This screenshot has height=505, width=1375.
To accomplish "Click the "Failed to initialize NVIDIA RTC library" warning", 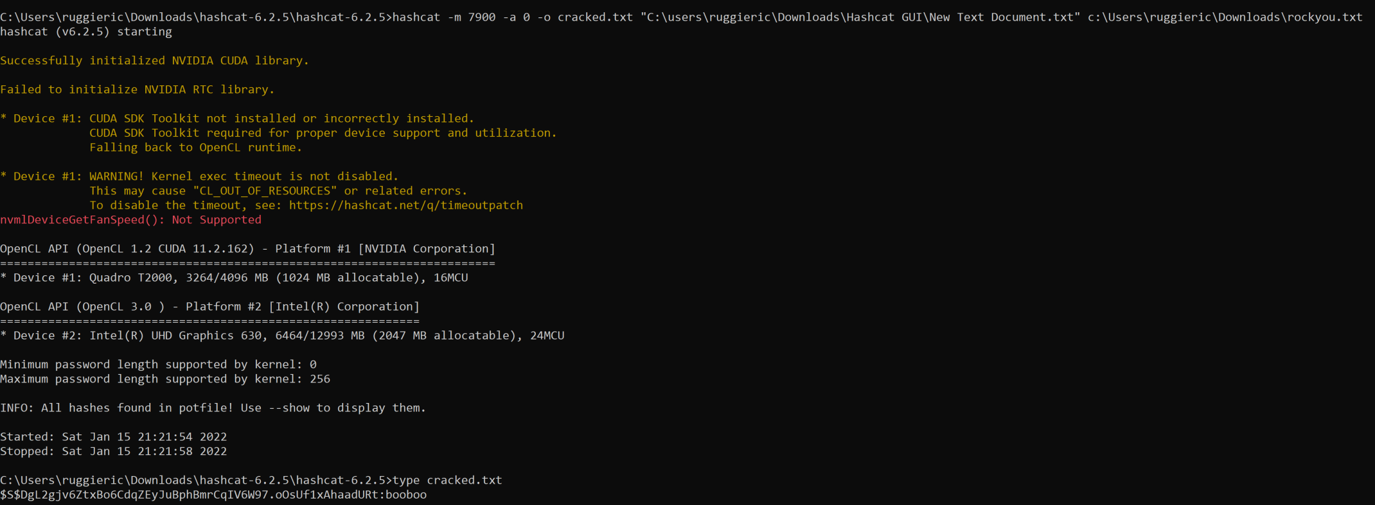I will pyautogui.click(x=137, y=89).
